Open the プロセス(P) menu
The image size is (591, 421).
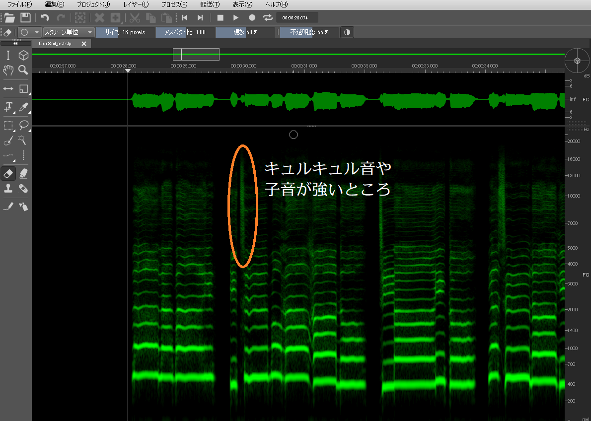pos(174,4)
